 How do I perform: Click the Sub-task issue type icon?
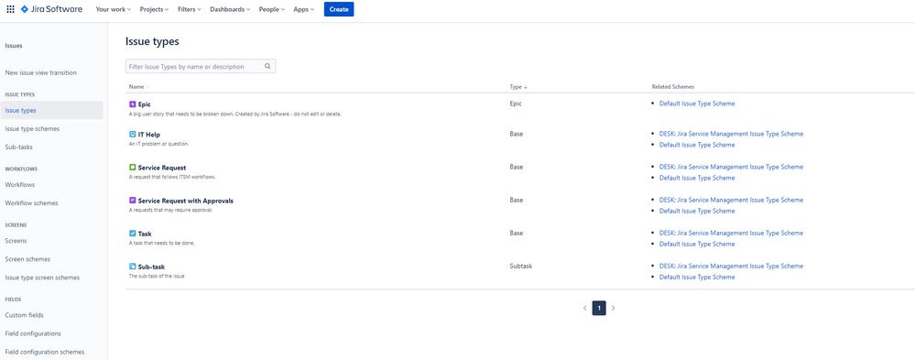tap(132, 267)
